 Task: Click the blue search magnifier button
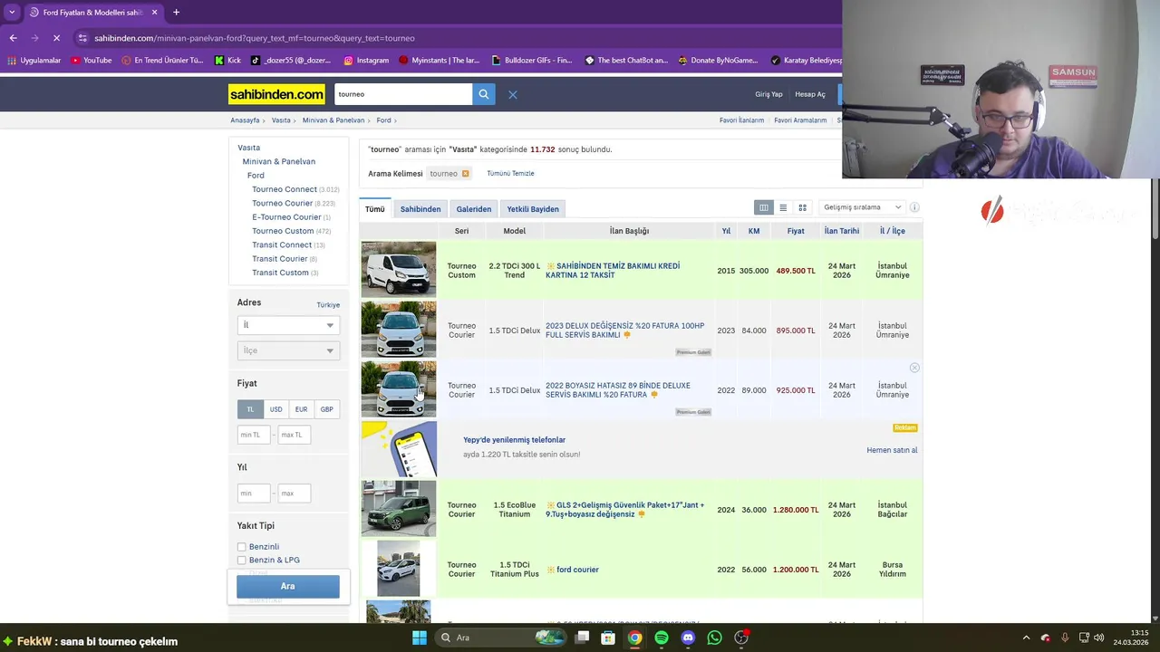coord(484,94)
